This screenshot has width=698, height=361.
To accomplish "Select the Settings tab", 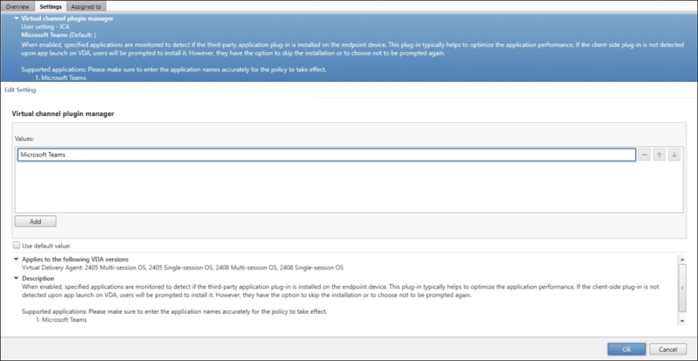I will click(x=51, y=6).
